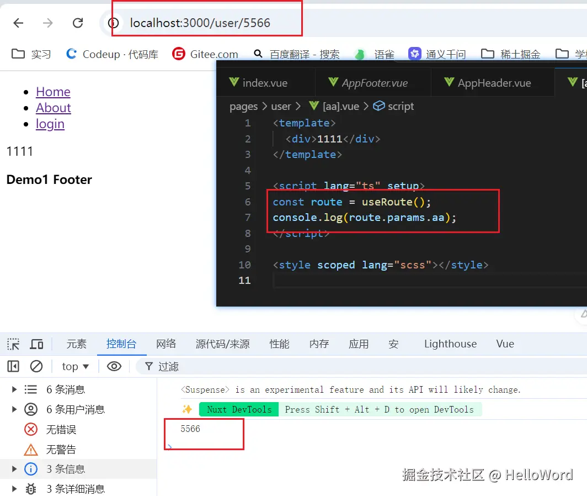Open the Codeup · 代码库 bookmark

[x=113, y=54]
